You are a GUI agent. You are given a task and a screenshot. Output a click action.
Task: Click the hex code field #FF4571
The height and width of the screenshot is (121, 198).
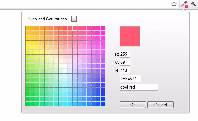(130, 79)
